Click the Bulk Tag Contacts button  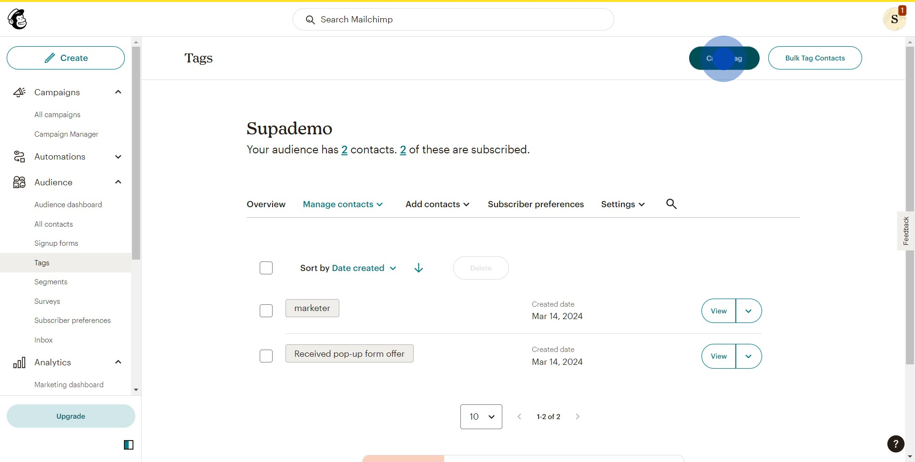point(815,58)
